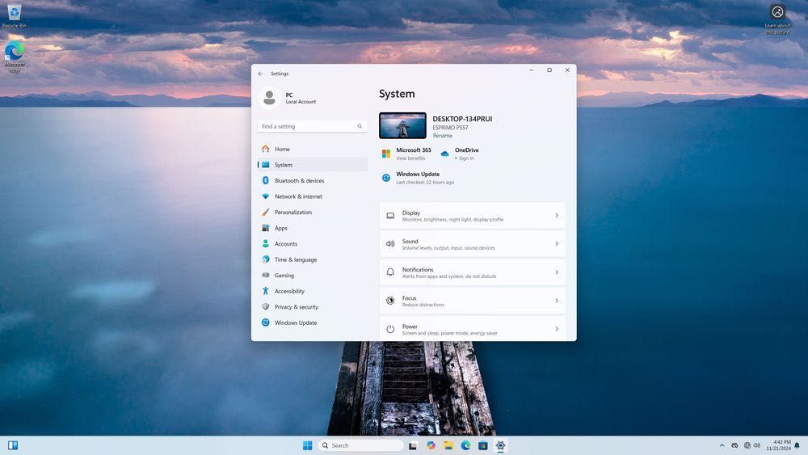808x455 pixels.
Task: Expand the Display settings row
Action: coord(473,216)
